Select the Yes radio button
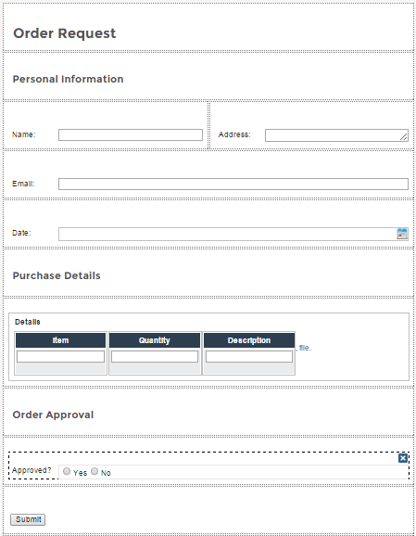The width and height of the screenshot is (416, 536). (67, 471)
